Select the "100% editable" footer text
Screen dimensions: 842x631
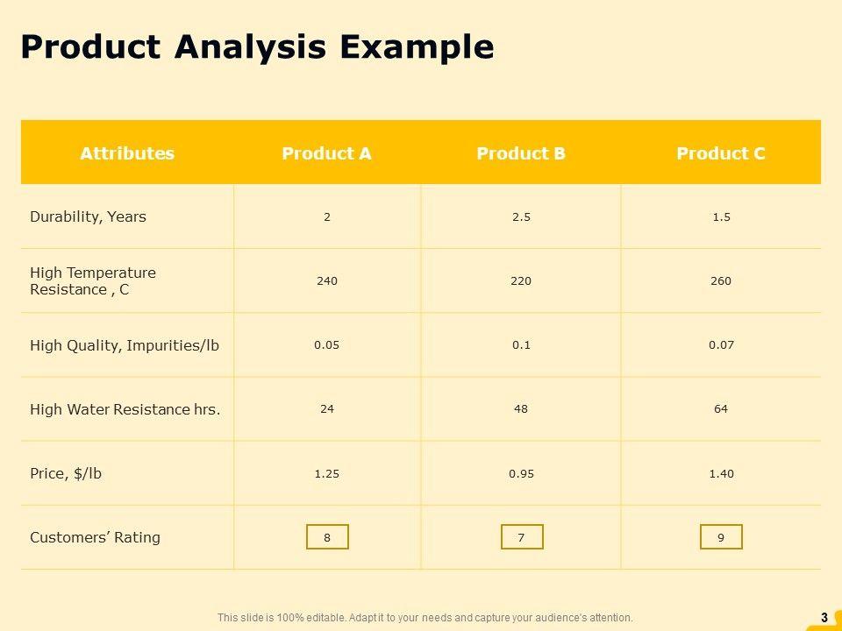(x=425, y=618)
